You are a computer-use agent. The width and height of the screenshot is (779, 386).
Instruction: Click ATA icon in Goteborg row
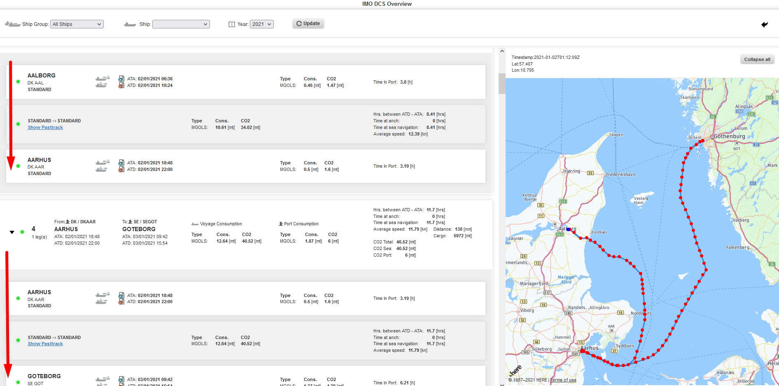click(121, 379)
